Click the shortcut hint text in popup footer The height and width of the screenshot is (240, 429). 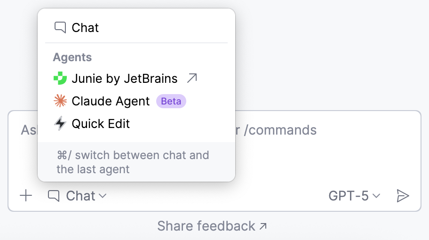point(133,162)
